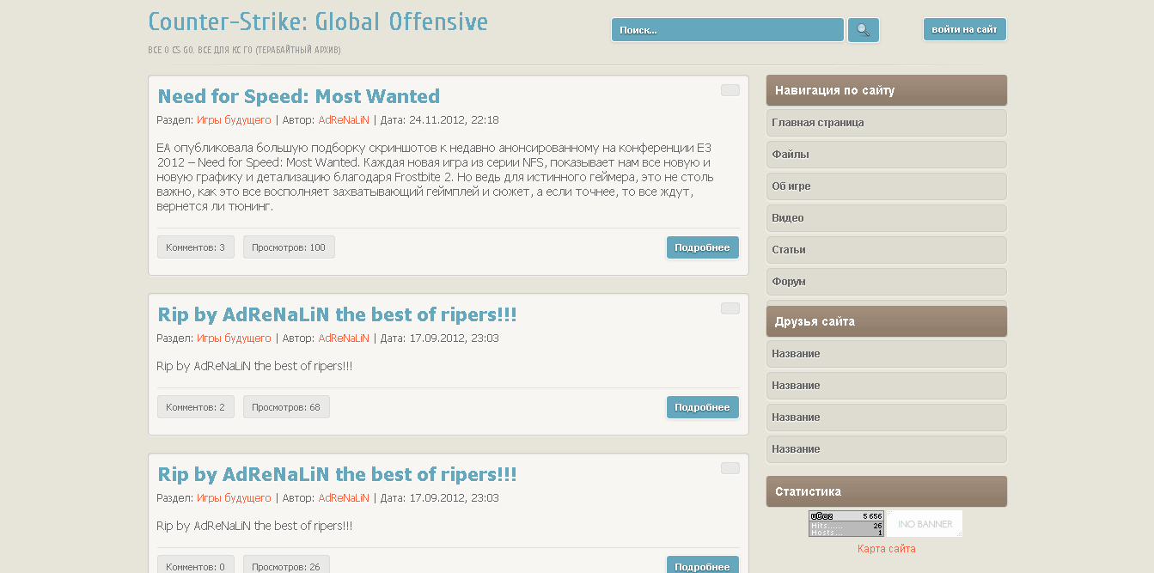
Task: Click the uCoz hits counter icon
Action: click(x=846, y=524)
